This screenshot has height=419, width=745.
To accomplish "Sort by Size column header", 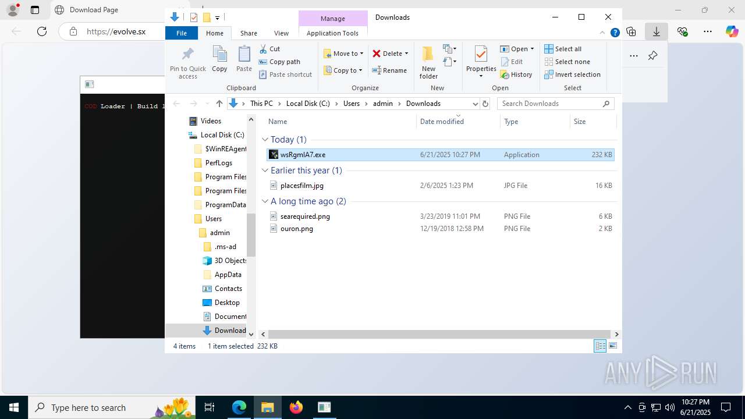I will point(593,122).
